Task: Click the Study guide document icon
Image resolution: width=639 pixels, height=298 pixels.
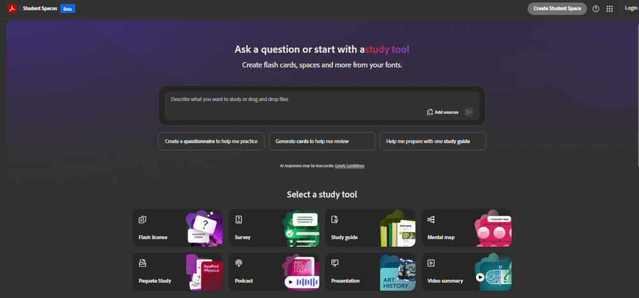Action: pyautogui.click(x=335, y=220)
